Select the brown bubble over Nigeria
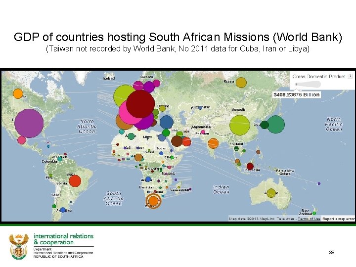The image size is (356, 267). click(x=138, y=157)
